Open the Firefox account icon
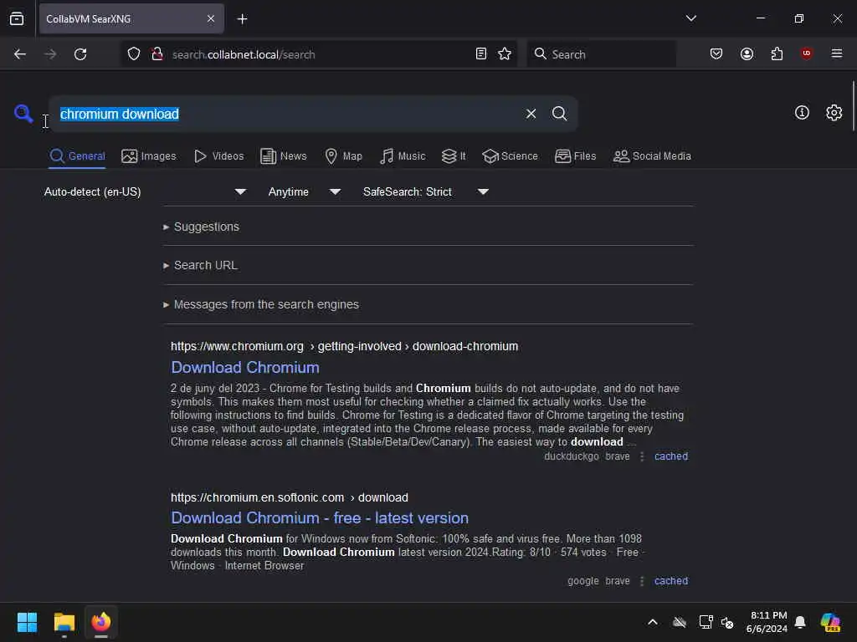Viewport: 857px width, 642px height. pos(747,54)
